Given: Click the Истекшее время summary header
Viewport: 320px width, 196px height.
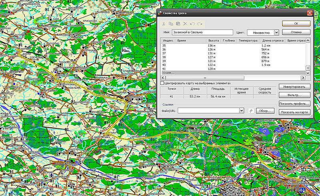Looking at the screenshot, I should click(242, 91).
